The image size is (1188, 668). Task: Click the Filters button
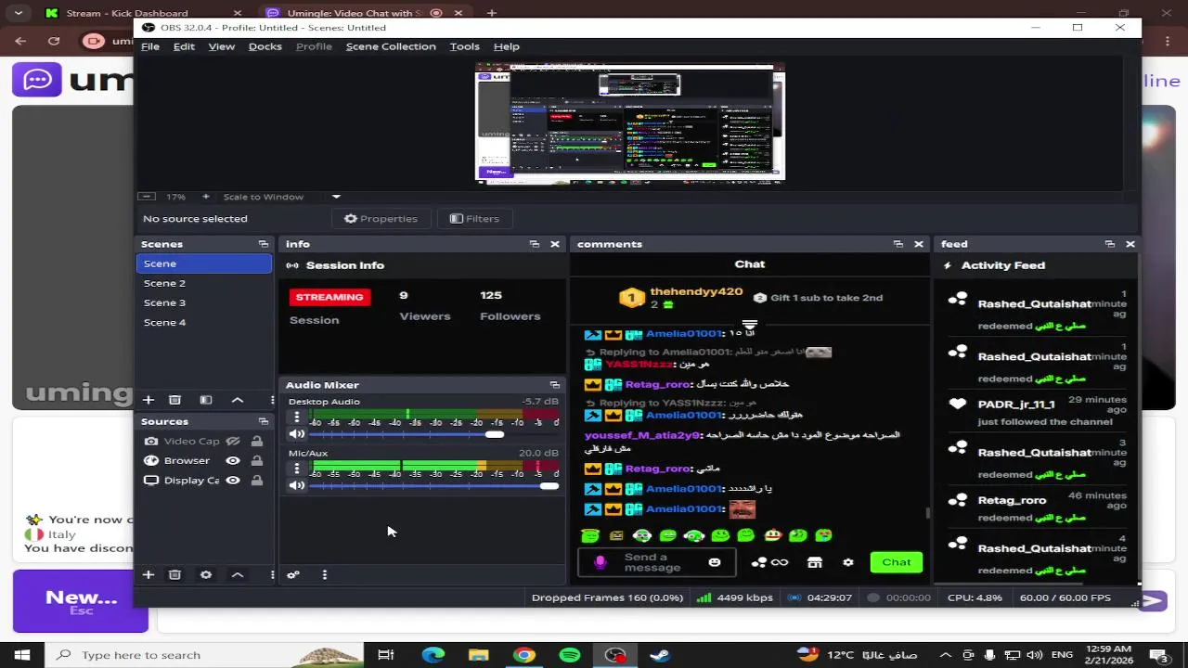point(474,218)
